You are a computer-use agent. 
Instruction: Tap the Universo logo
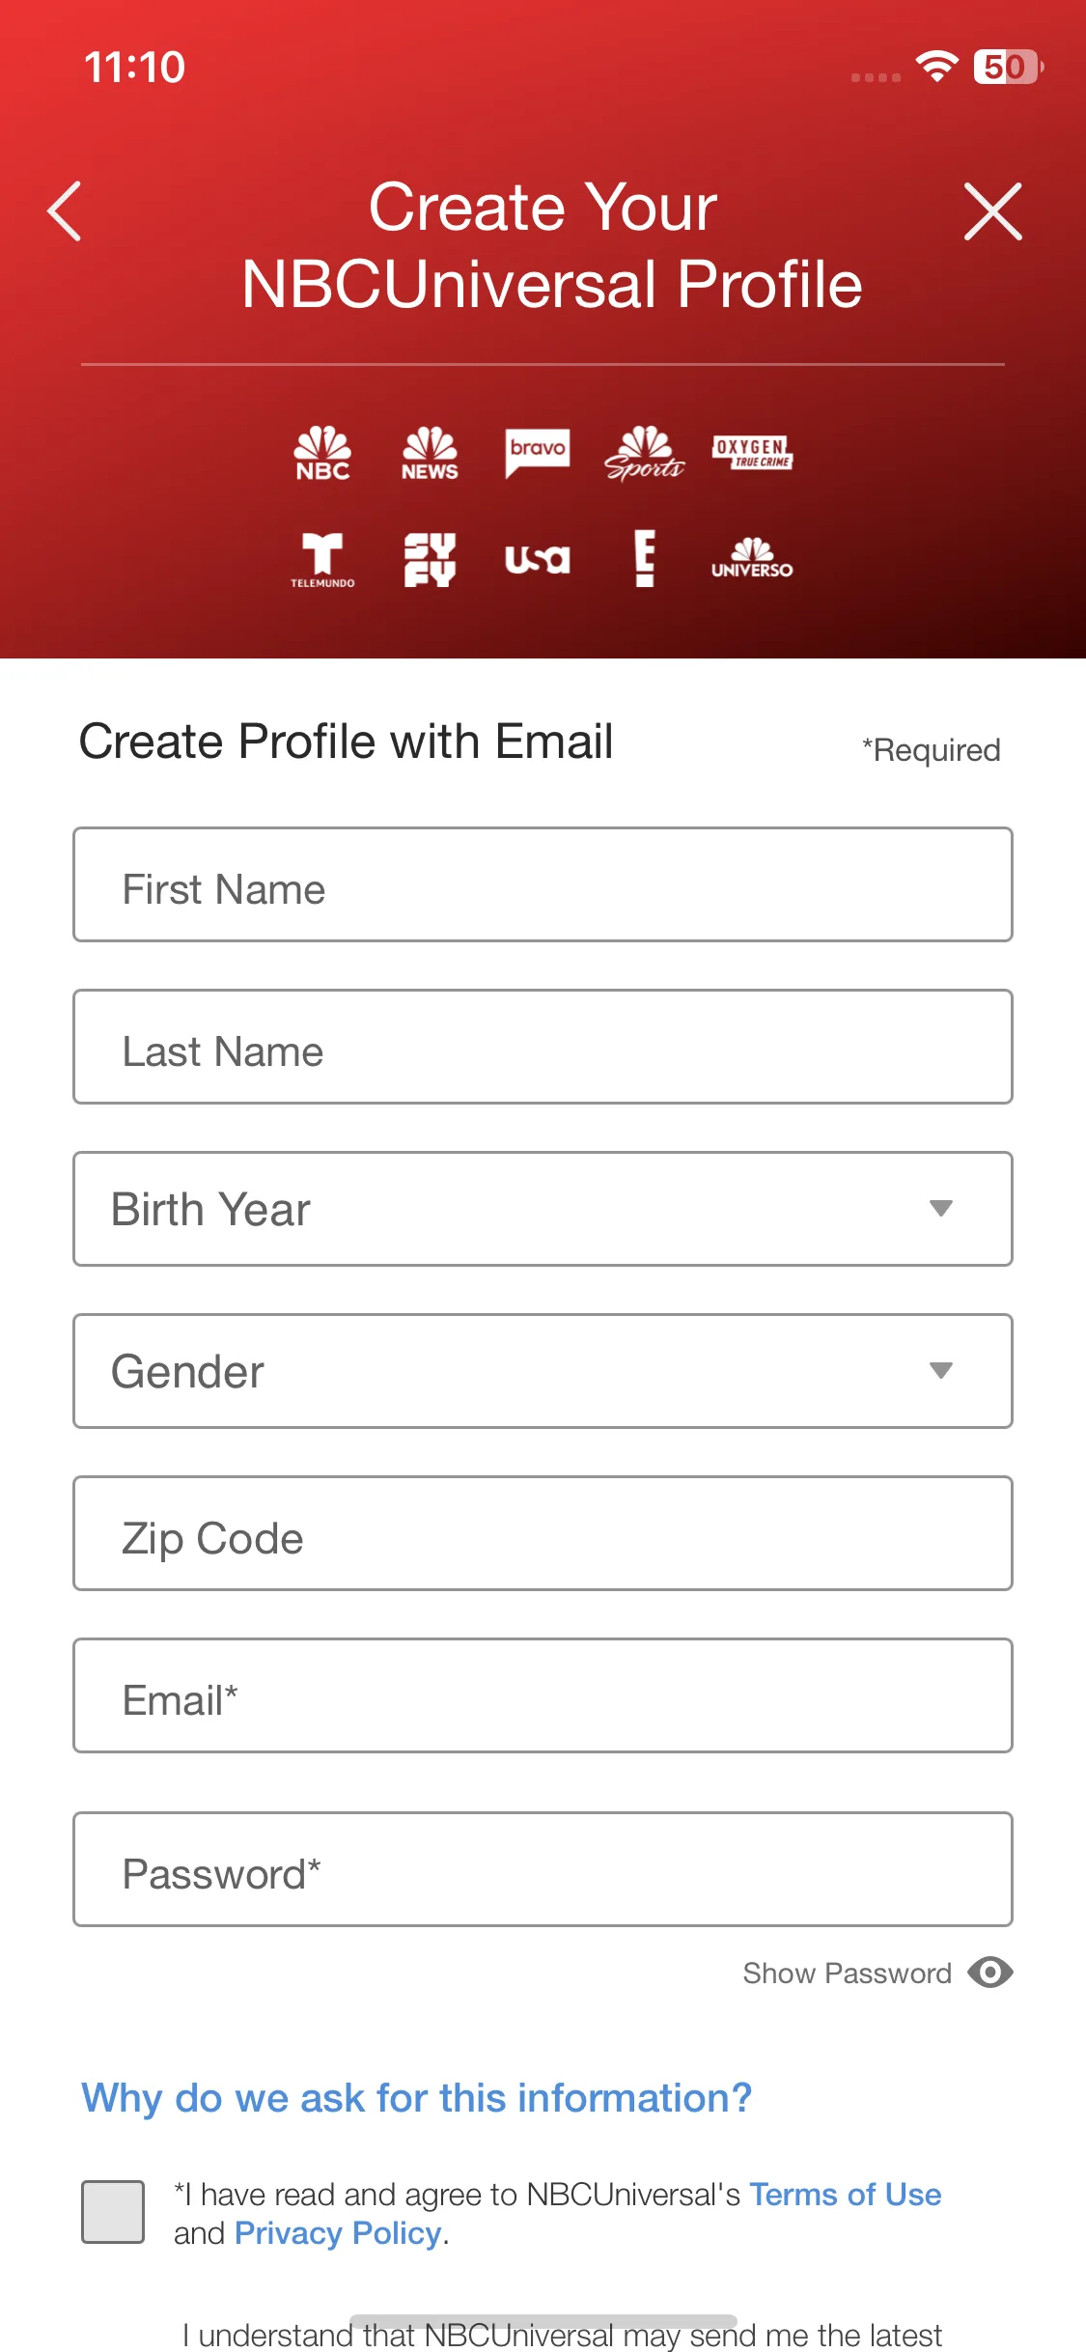[x=752, y=558]
